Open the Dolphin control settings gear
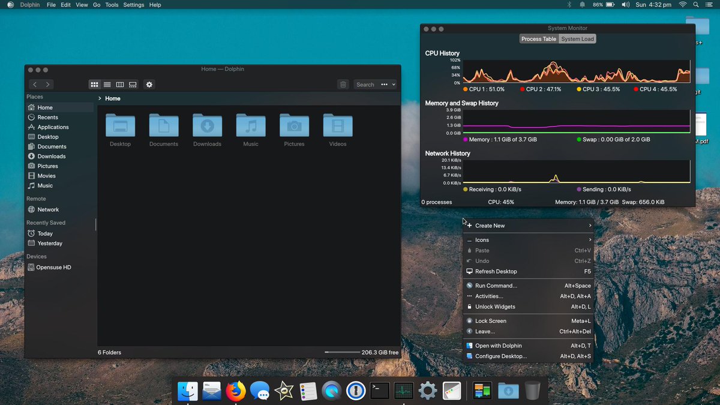This screenshot has height=405, width=720. click(x=149, y=85)
